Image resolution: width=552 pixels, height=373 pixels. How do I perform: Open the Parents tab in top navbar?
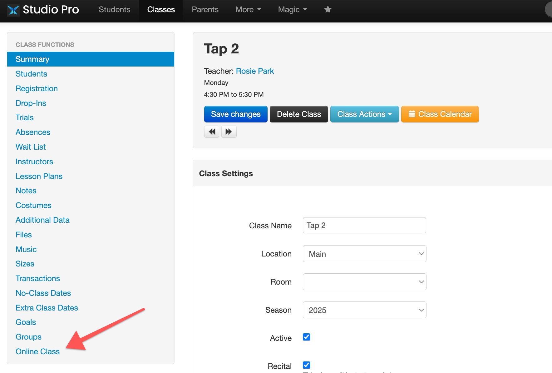click(205, 9)
